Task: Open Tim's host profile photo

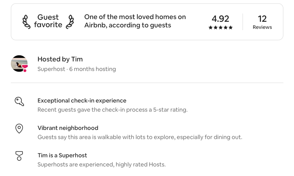Action: 19,63
